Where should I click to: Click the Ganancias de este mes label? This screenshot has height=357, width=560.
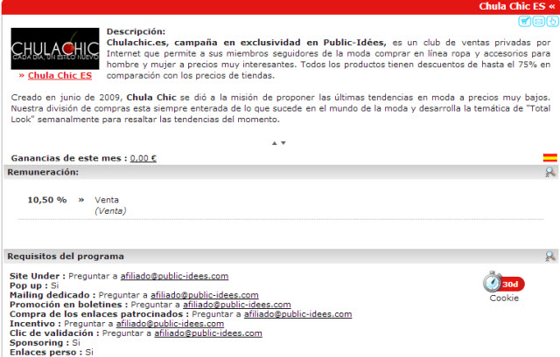click(x=69, y=158)
